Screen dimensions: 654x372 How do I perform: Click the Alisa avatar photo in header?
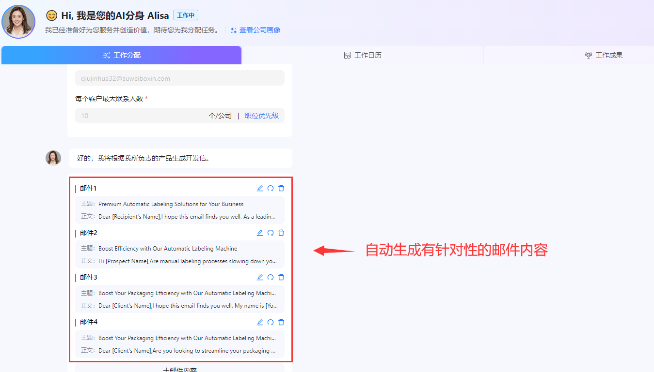click(x=18, y=22)
